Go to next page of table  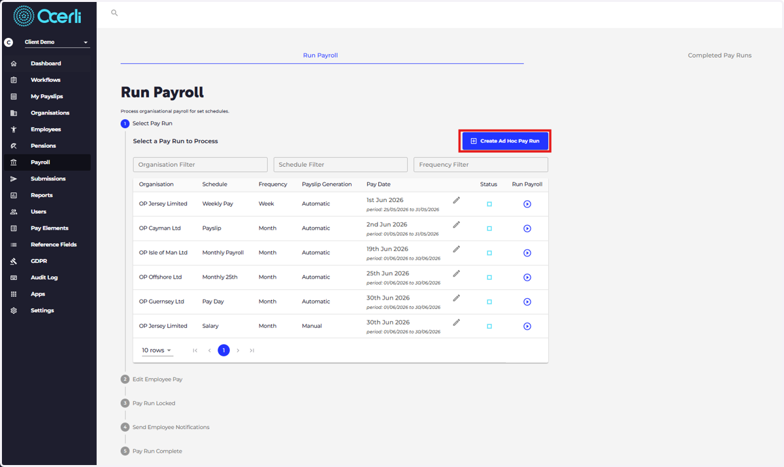(x=238, y=351)
